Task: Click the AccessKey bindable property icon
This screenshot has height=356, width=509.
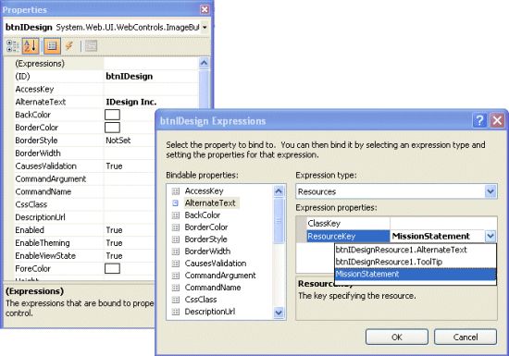Action: [175, 191]
